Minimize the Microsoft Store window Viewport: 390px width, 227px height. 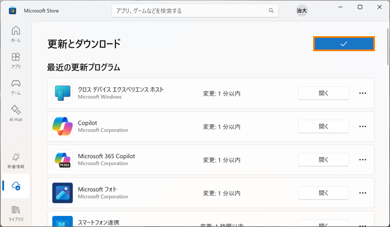click(340, 7)
